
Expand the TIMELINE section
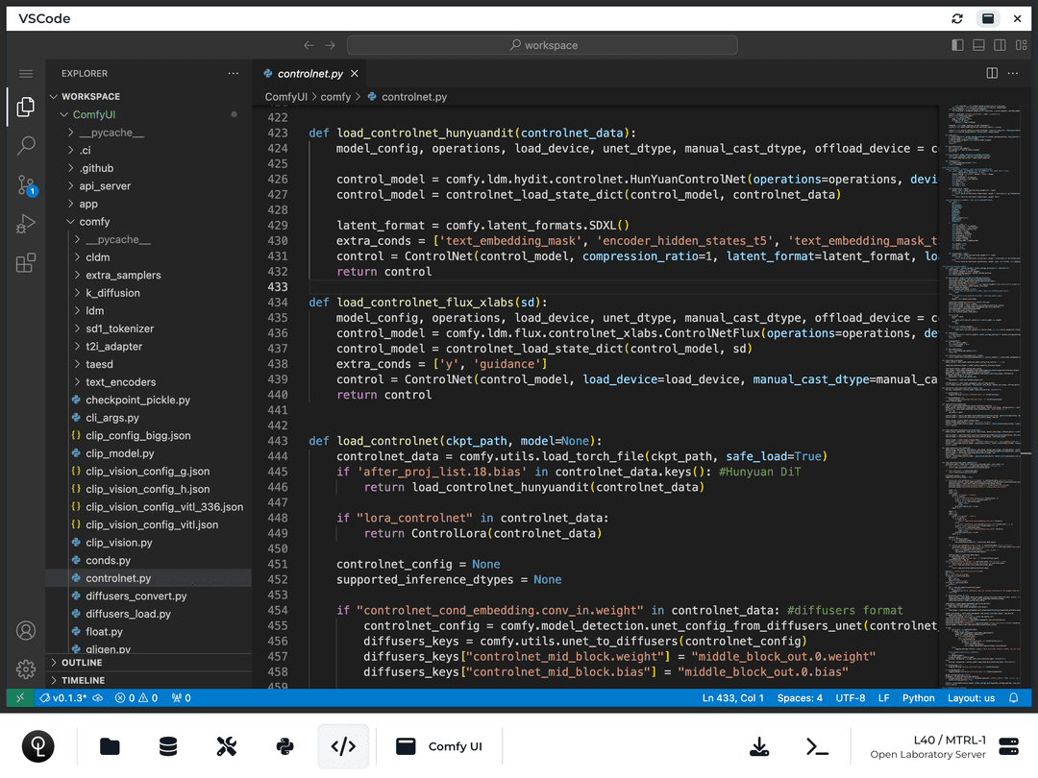(83, 680)
